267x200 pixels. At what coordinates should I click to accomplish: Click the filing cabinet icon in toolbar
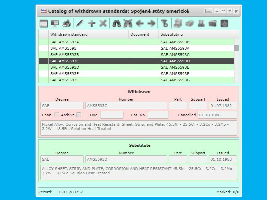pyautogui.click(x=178, y=23)
